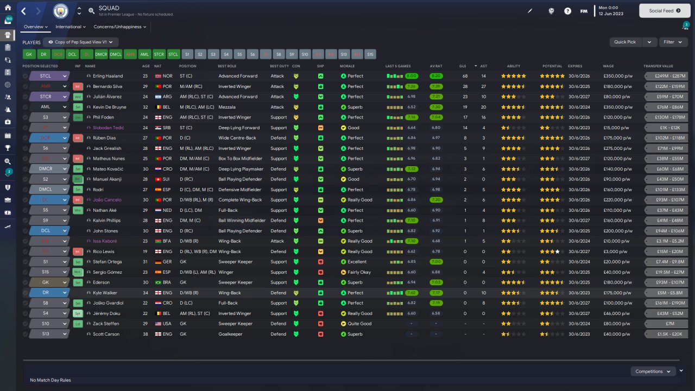Tick the selection circle for Erling Haaland
Viewport: 695px width, 391px height.
pyautogui.click(x=25, y=76)
